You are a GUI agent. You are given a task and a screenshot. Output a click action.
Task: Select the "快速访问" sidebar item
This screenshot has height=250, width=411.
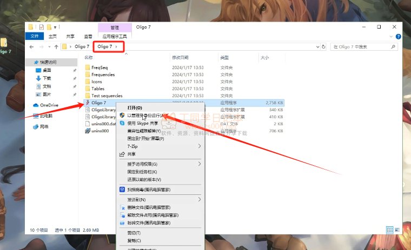[48, 62]
